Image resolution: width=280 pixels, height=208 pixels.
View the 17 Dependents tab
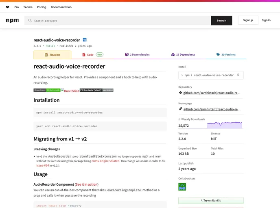183,54
